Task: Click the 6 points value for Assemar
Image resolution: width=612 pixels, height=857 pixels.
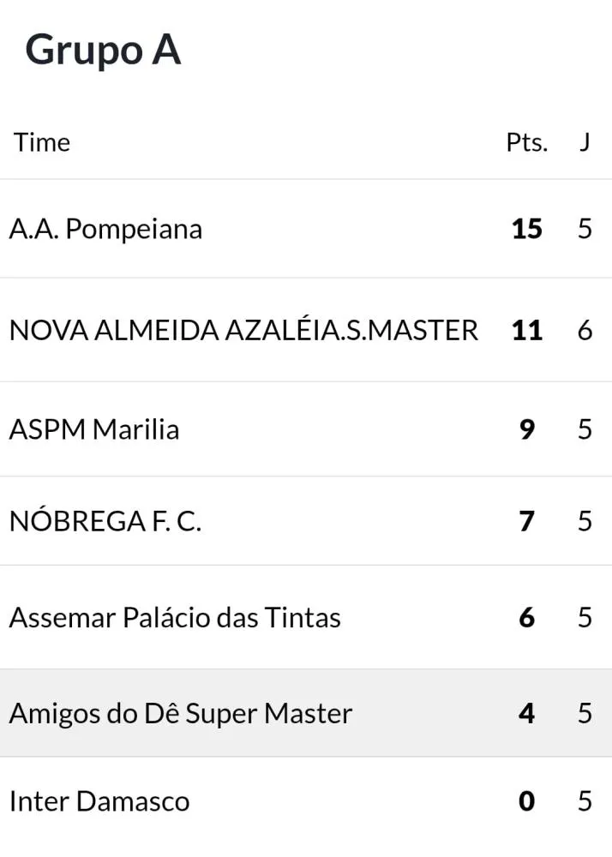Action: coord(527,618)
